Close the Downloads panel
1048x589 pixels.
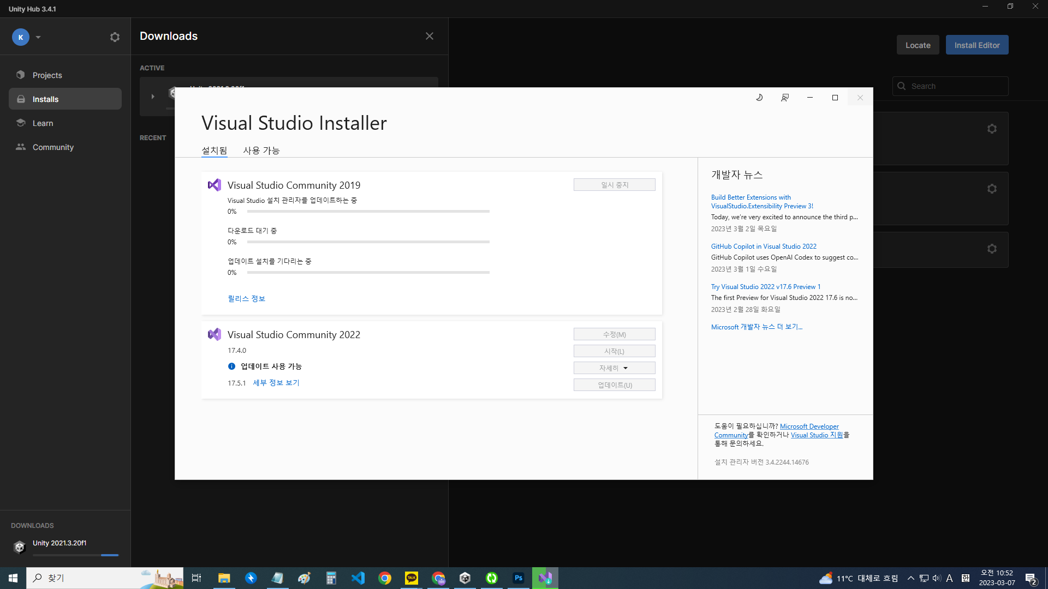430,36
